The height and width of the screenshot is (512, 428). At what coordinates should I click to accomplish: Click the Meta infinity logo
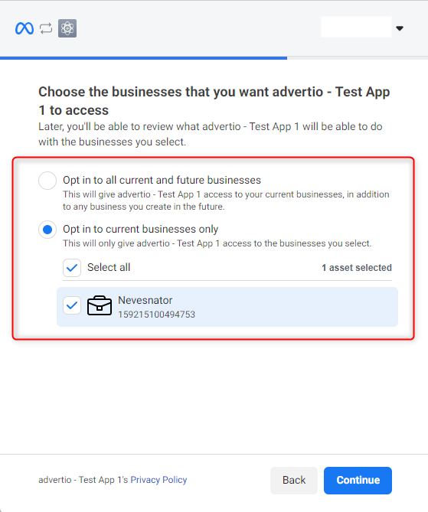click(25, 28)
